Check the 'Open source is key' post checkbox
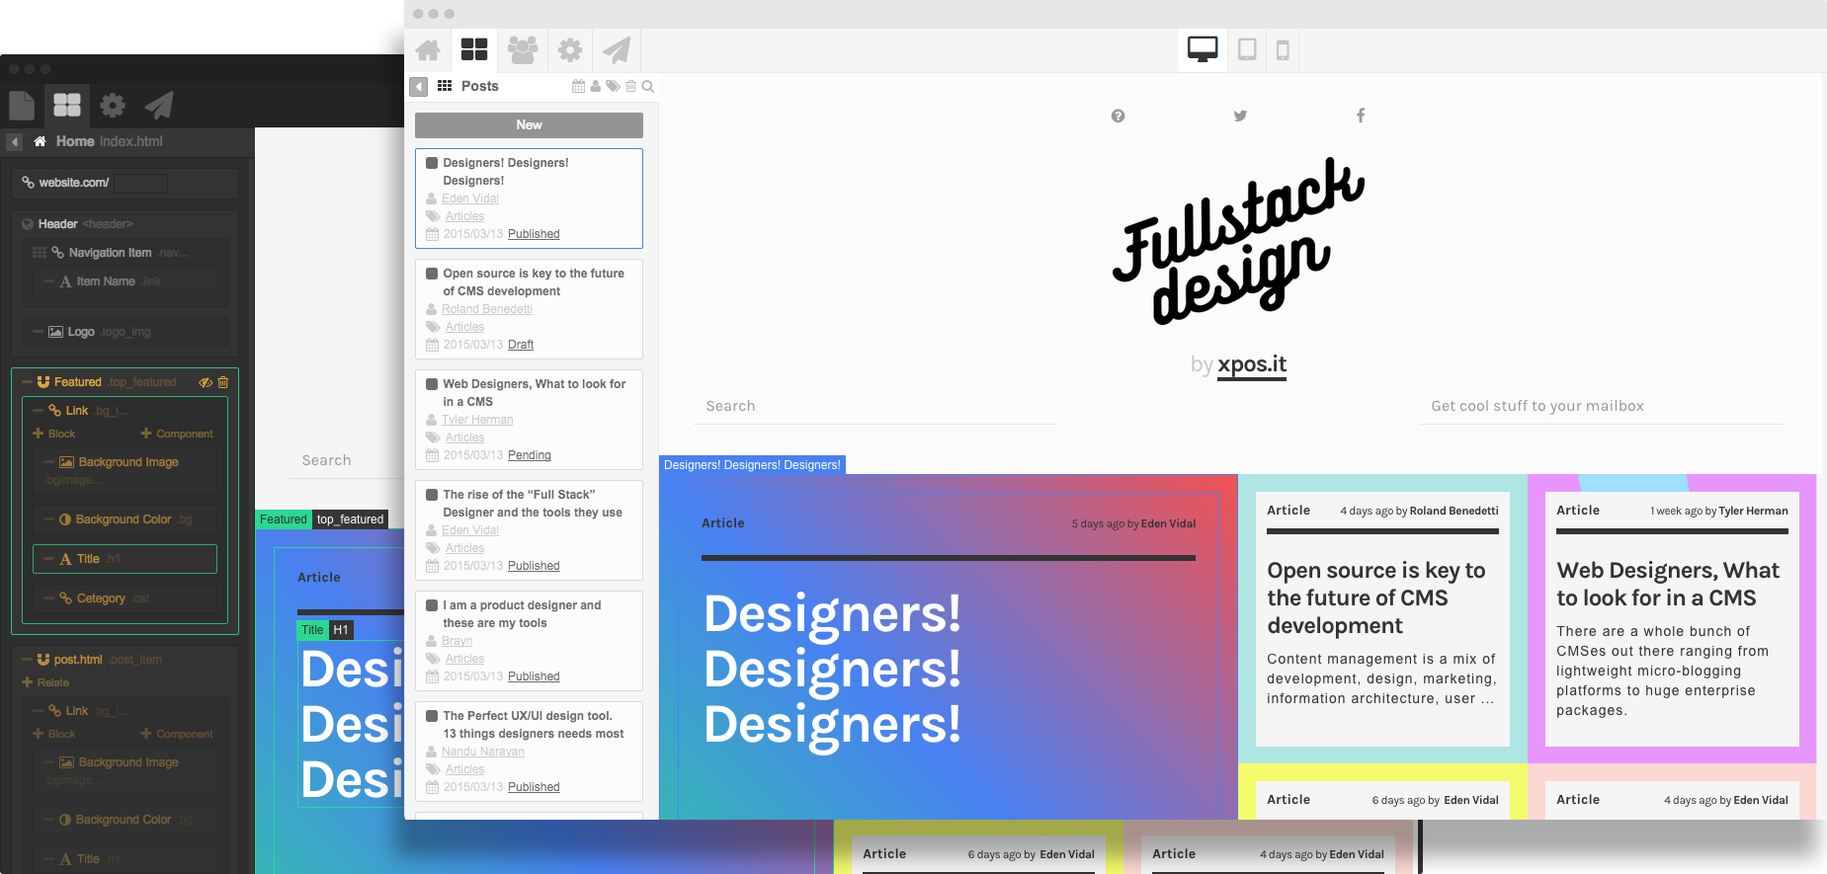Image resolution: width=1827 pixels, height=874 pixels. coord(432,274)
